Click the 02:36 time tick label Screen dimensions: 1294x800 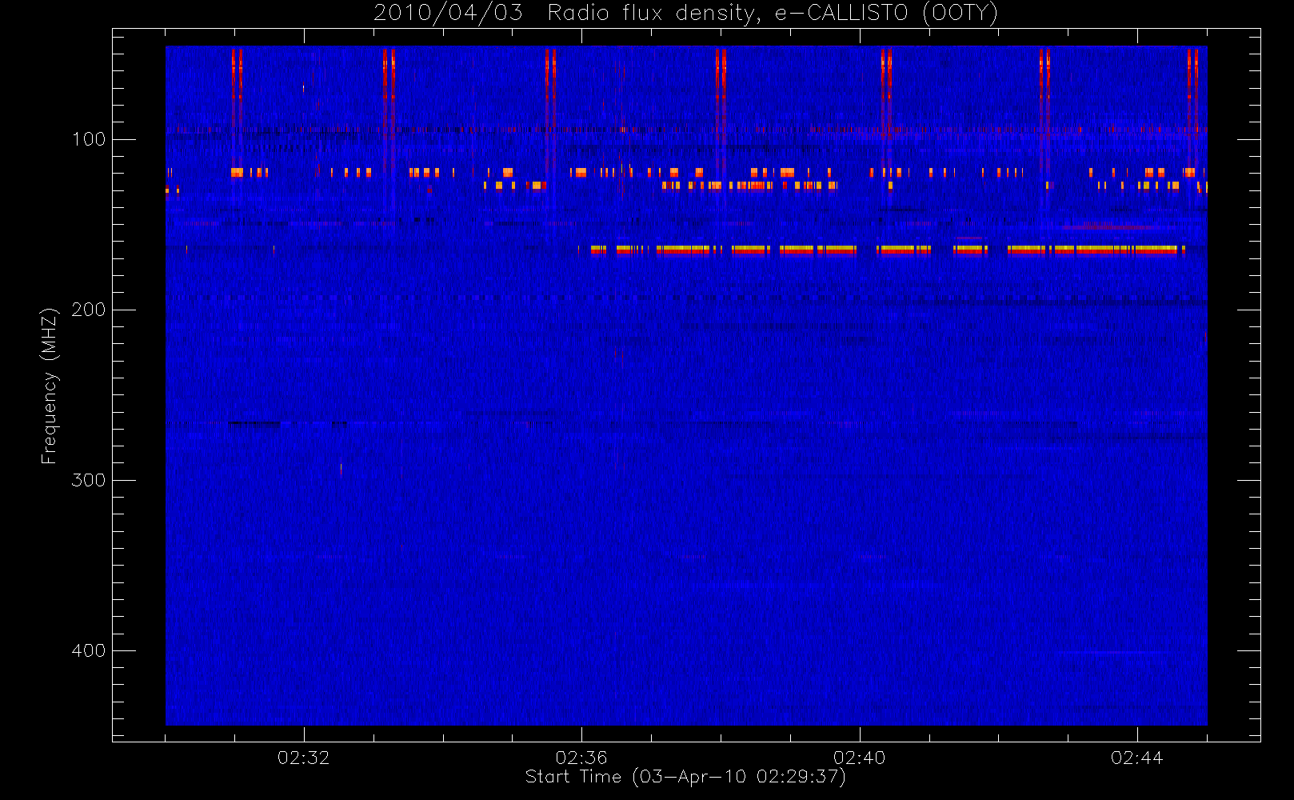tap(581, 758)
